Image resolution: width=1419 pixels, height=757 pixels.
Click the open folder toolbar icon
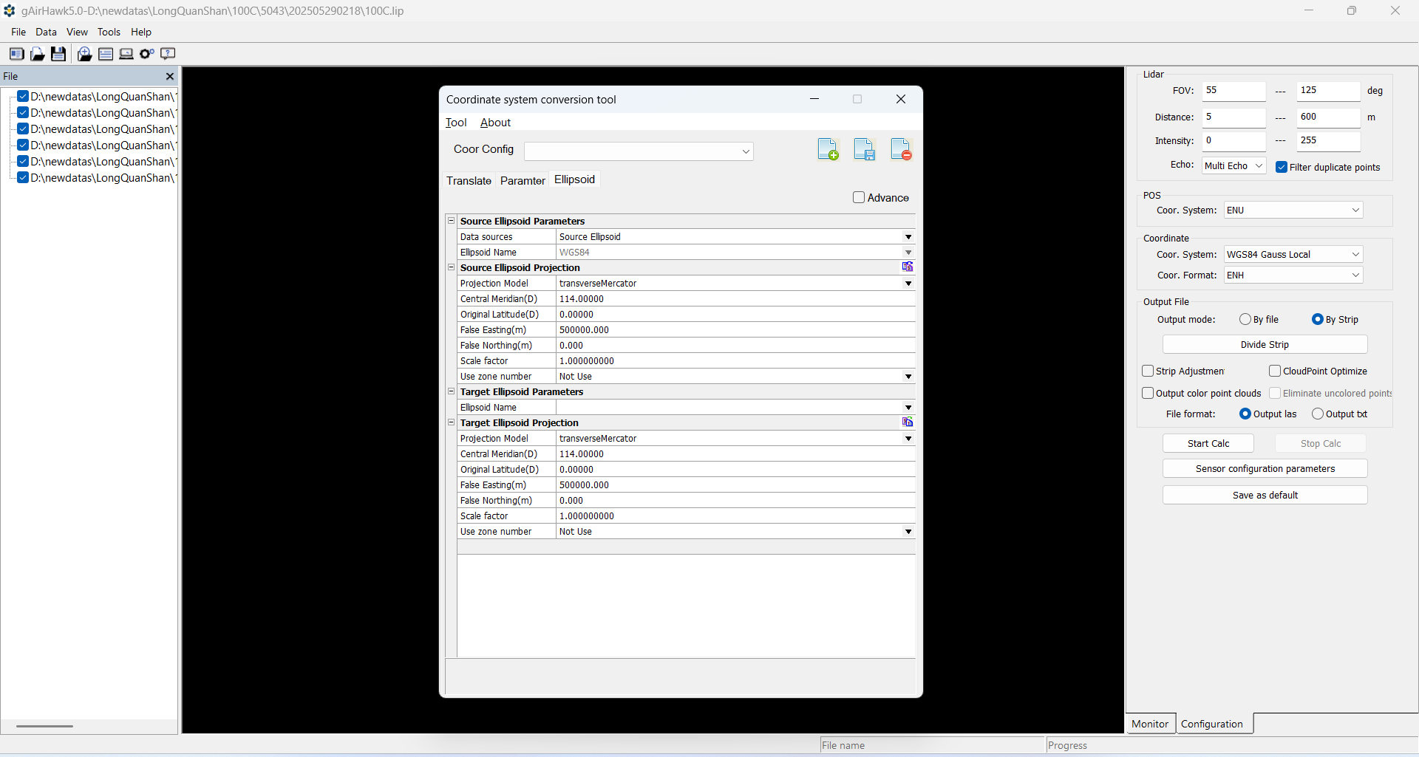(37, 54)
